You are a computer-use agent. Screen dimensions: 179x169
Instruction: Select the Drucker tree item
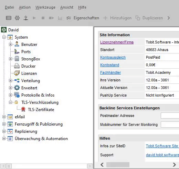pos(28,66)
